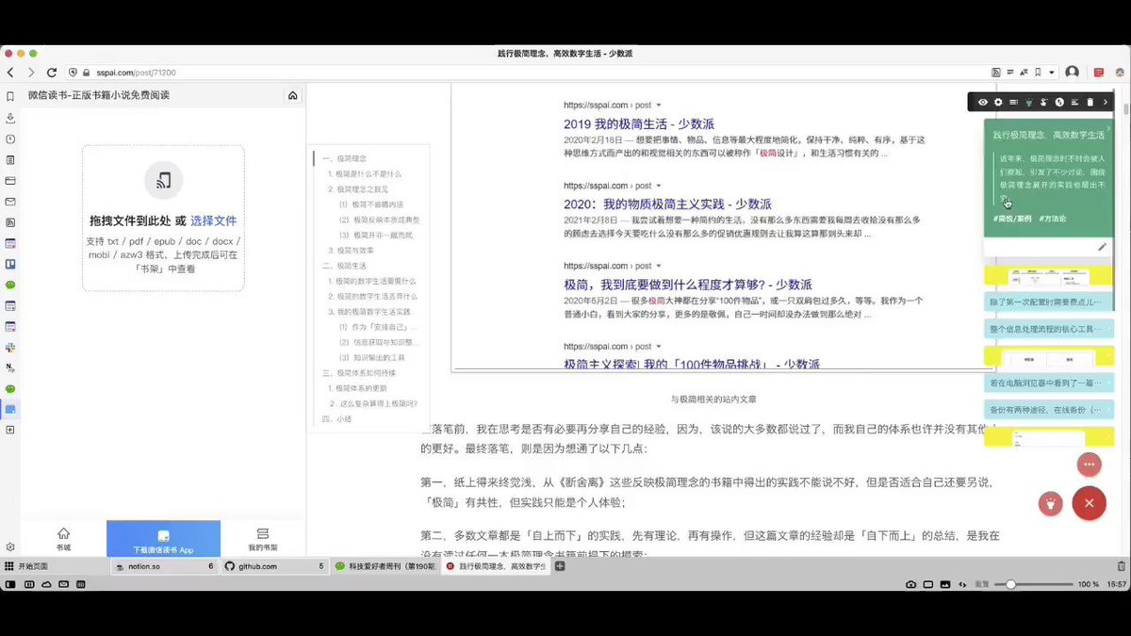Image resolution: width=1131 pixels, height=636 pixels.
Task: Go back to the previous page
Action: point(10,72)
